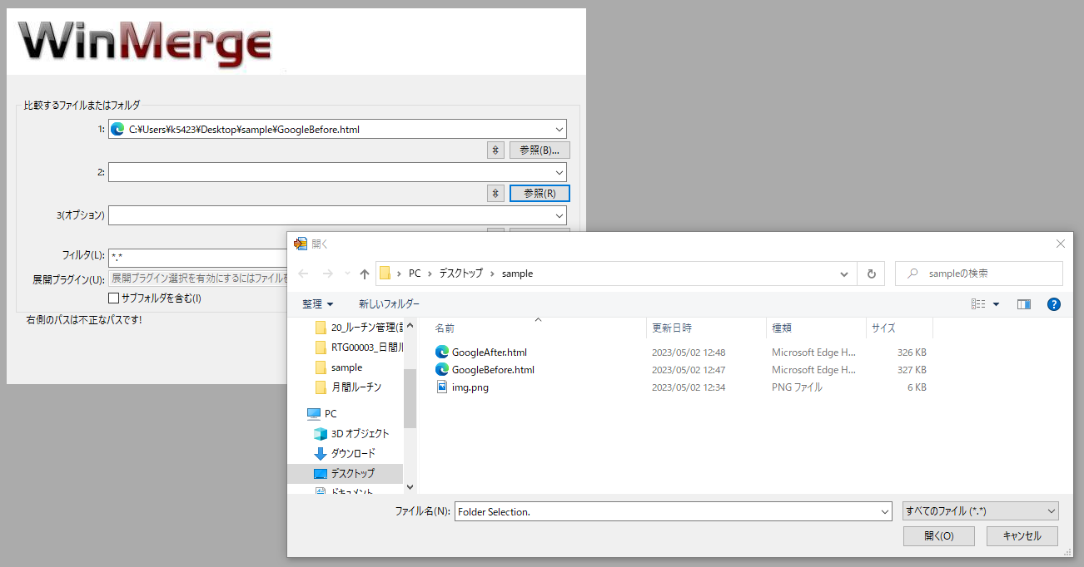Click the navigate up arrow icon
The height and width of the screenshot is (567, 1084).
pyautogui.click(x=364, y=273)
